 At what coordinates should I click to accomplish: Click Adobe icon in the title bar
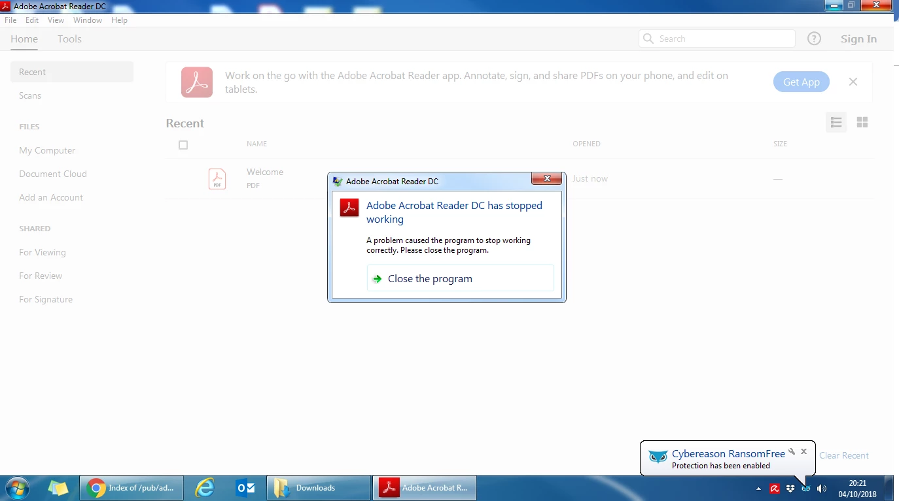[6, 6]
